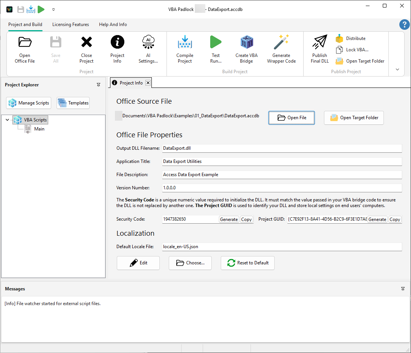411x353 pixels.
Task: Open AI Settings
Action: tap(148, 48)
